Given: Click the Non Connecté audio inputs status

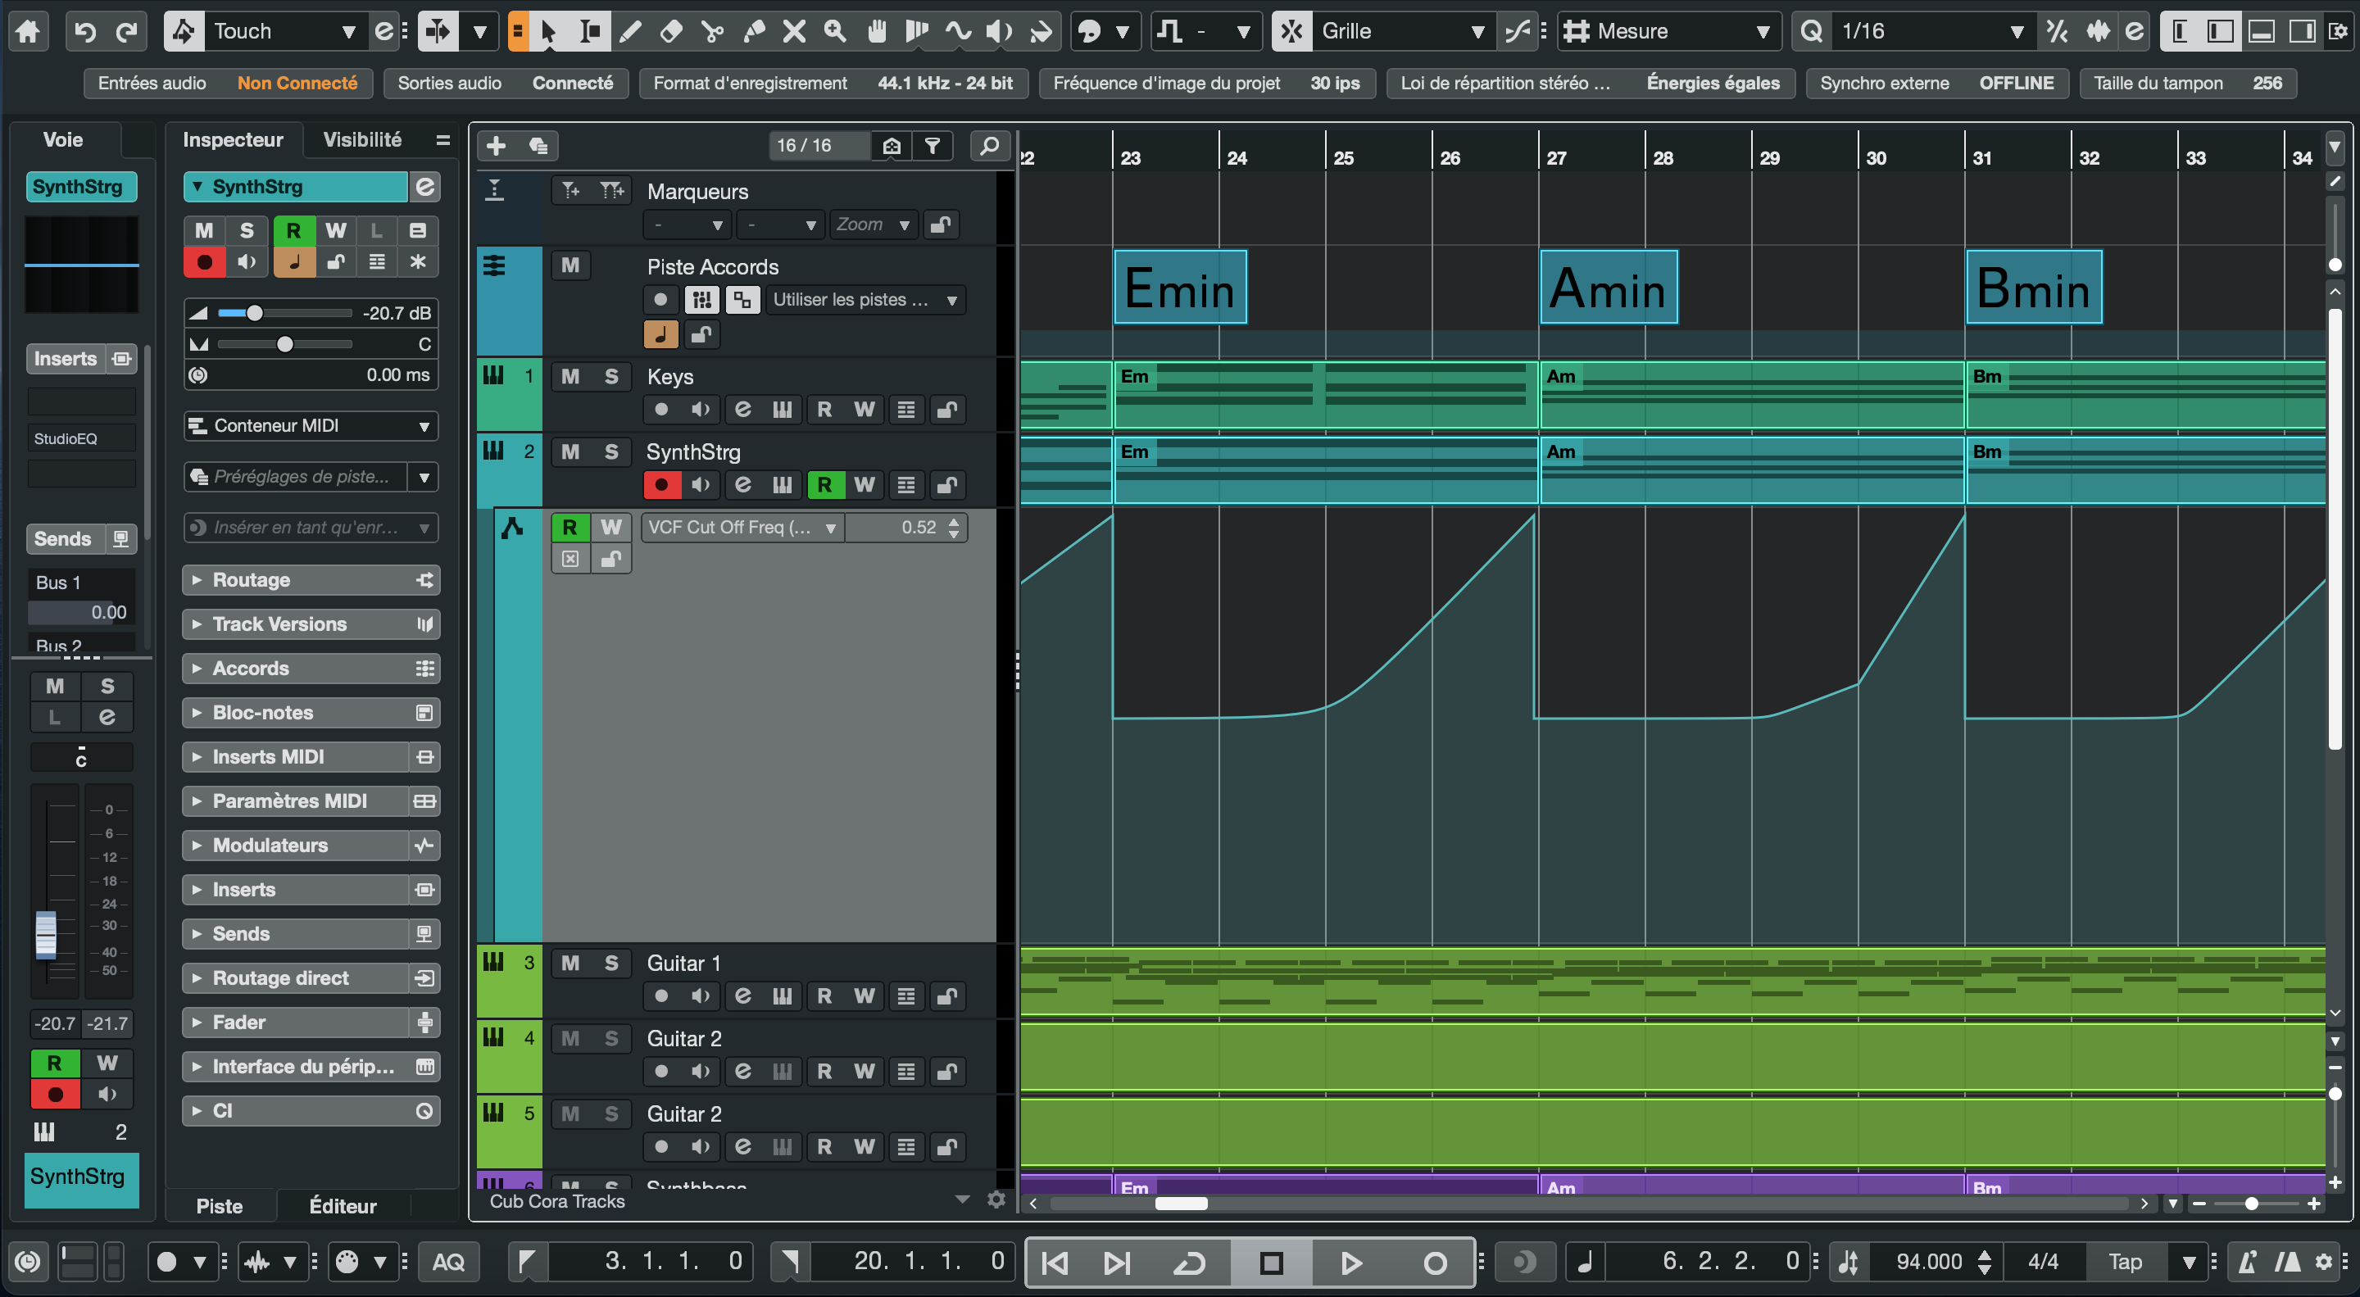Looking at the screenshot, I should [x=297, y=83].
